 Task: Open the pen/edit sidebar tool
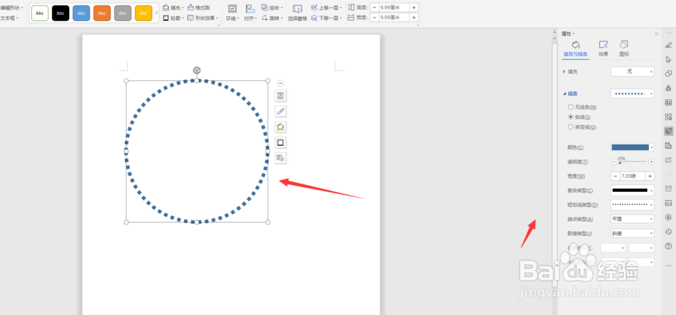[x=669, y=45]
